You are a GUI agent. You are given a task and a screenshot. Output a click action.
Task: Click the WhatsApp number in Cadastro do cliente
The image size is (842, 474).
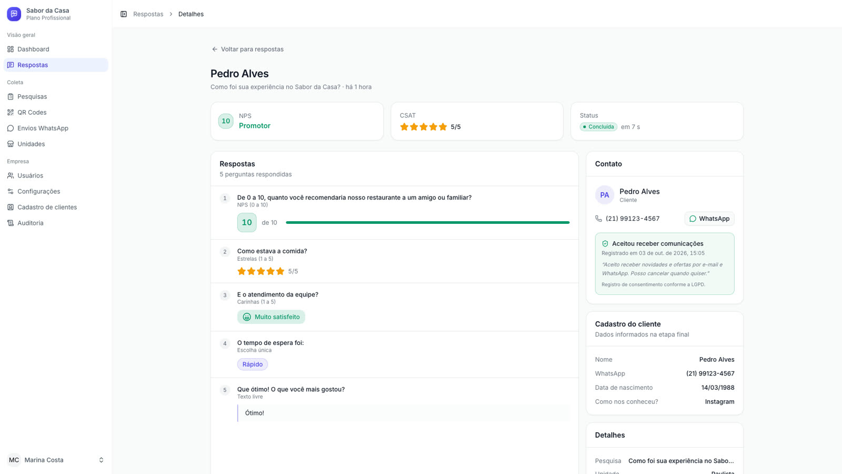point(710,373)
